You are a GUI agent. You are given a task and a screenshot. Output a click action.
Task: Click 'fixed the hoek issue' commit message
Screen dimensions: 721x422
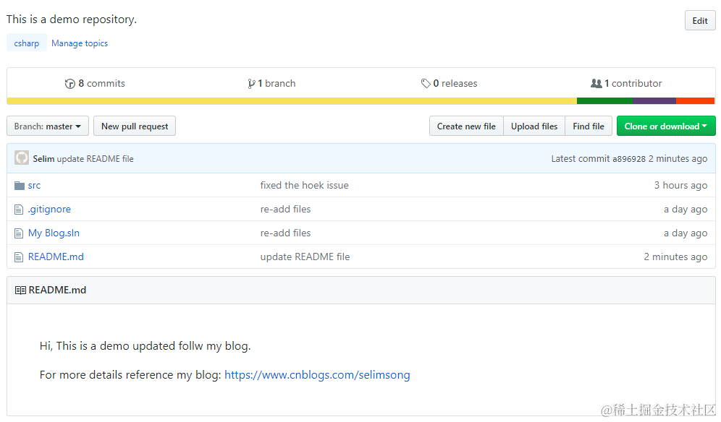click(x=305, y=186)
